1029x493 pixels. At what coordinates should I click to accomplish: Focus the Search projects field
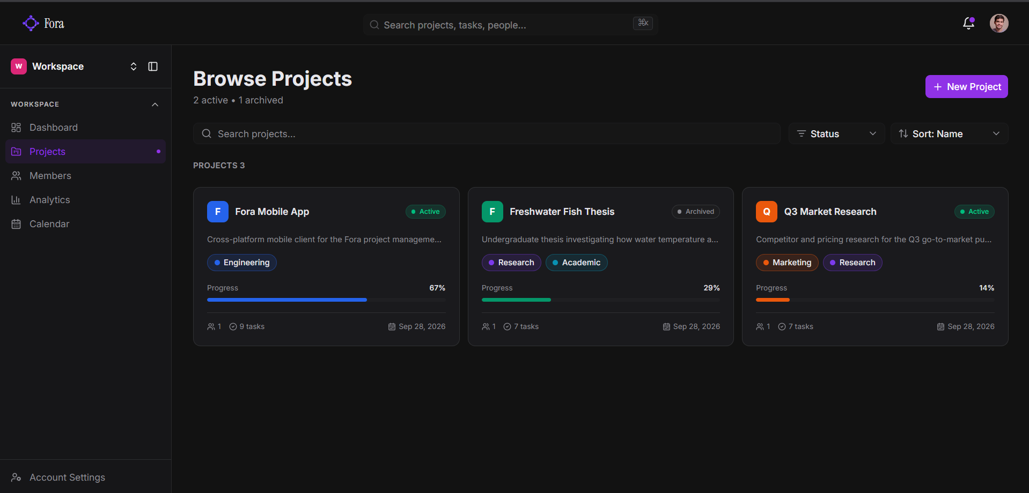[x=487, y=133]
